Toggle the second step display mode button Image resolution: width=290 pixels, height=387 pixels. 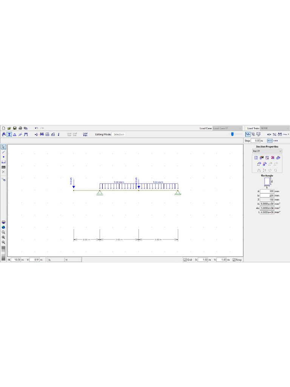coord(275,141)
